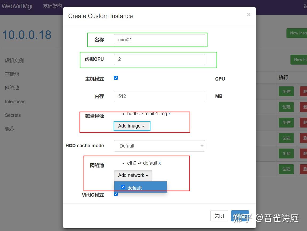This screenshot has height=231, width=307.
Task: Enable the 主机模式 checkbox
Action: (x=116, y=78)
